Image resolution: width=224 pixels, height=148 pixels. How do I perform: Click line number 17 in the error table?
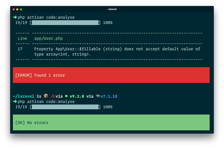[x=20, y=49]
